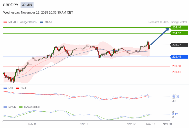Toggle the MA 50 legend entry
Viewport: 189px width, 128px height.
pos(48,22)
